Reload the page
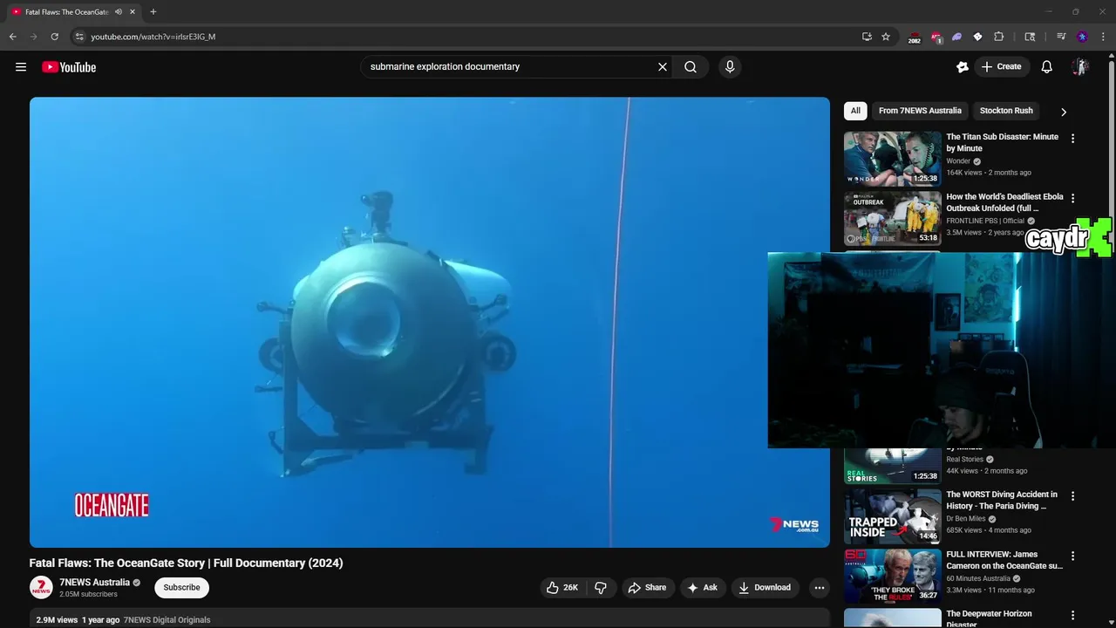This screenshot has width=1116, height=628. [x=54, y=37]
